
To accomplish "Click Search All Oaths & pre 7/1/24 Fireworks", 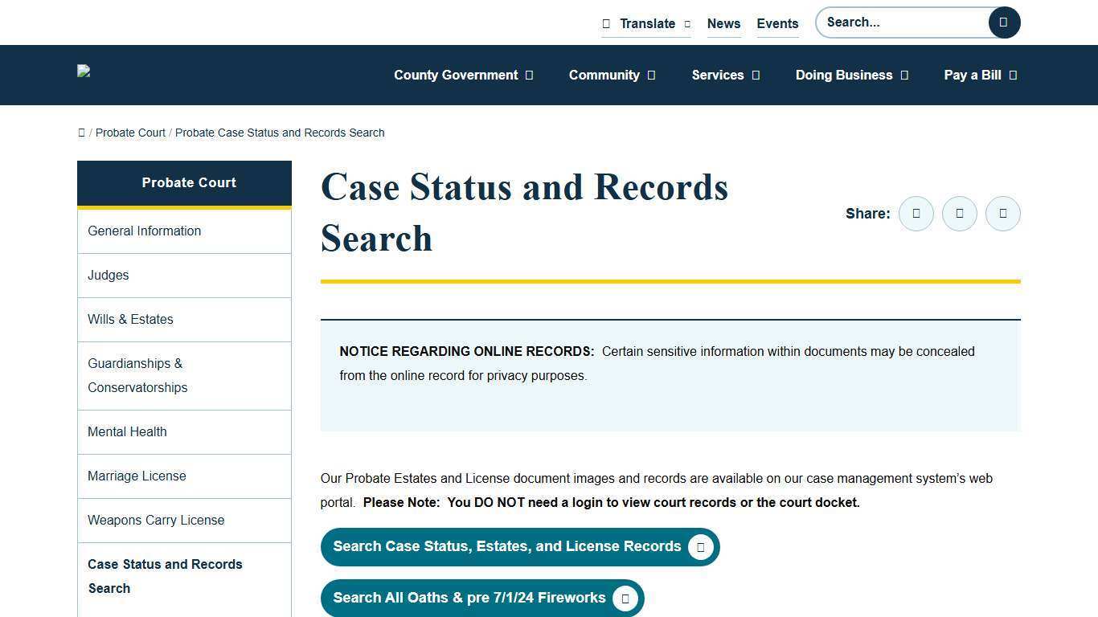I will [x=469, y=598].
